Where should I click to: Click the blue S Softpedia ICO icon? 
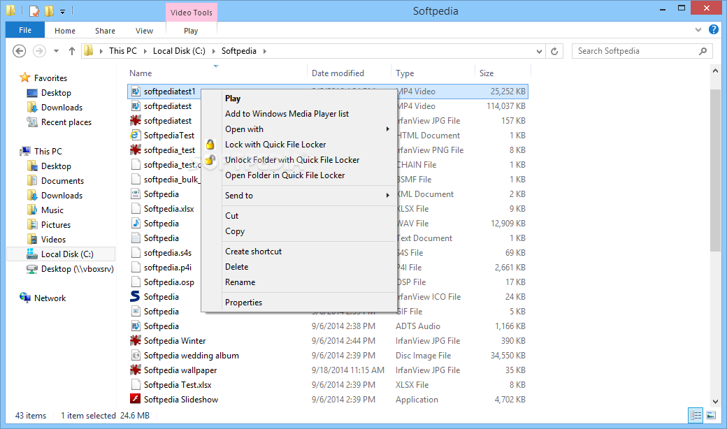coord(135,296)
